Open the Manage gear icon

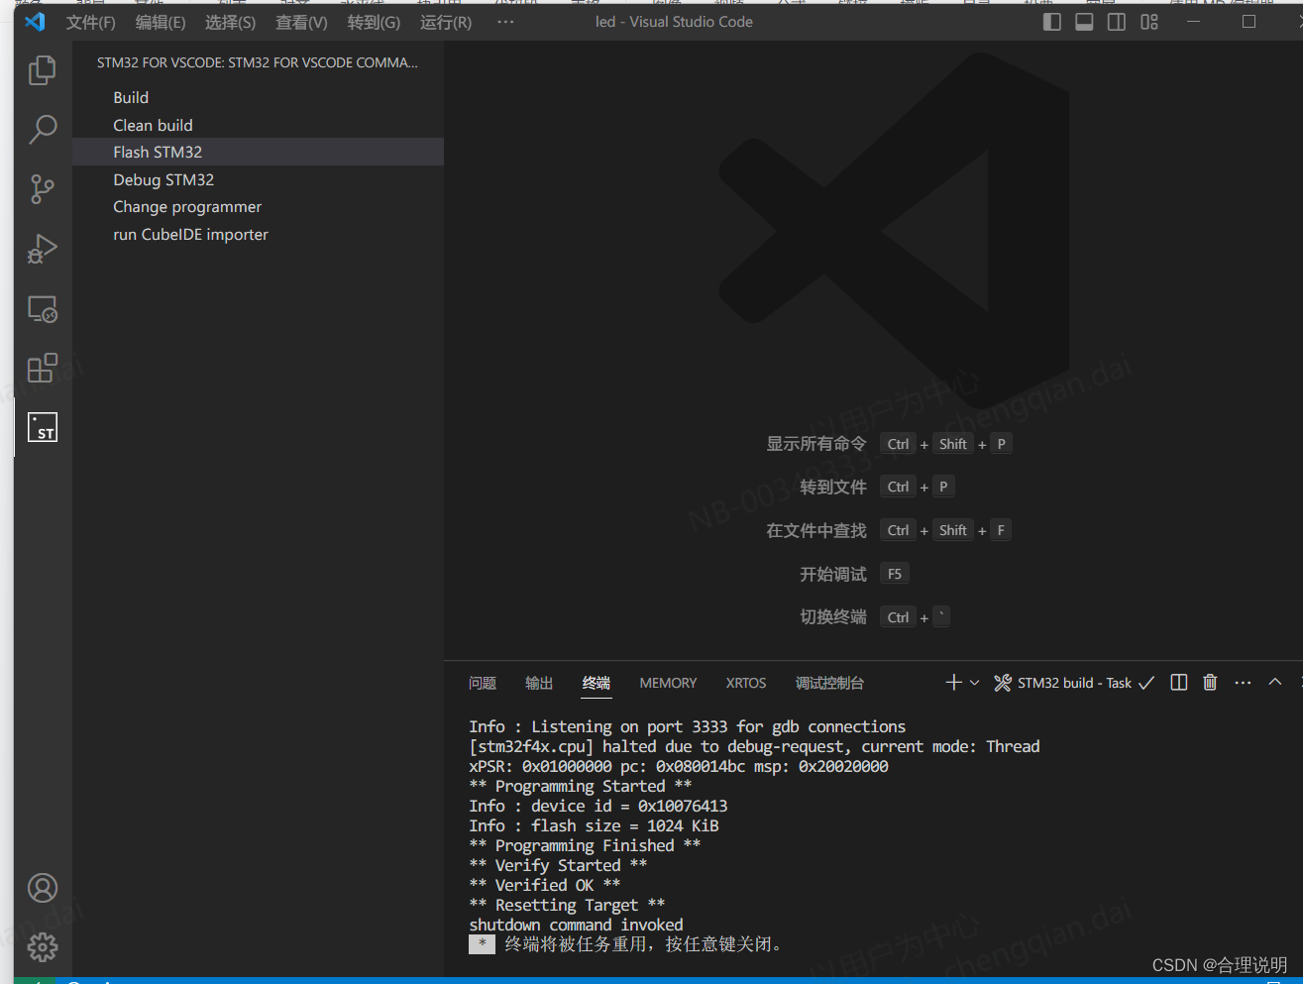(43, 947)
